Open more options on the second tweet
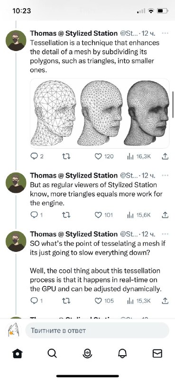This screenshot has width=175, height=381. (x=165, y=175)
